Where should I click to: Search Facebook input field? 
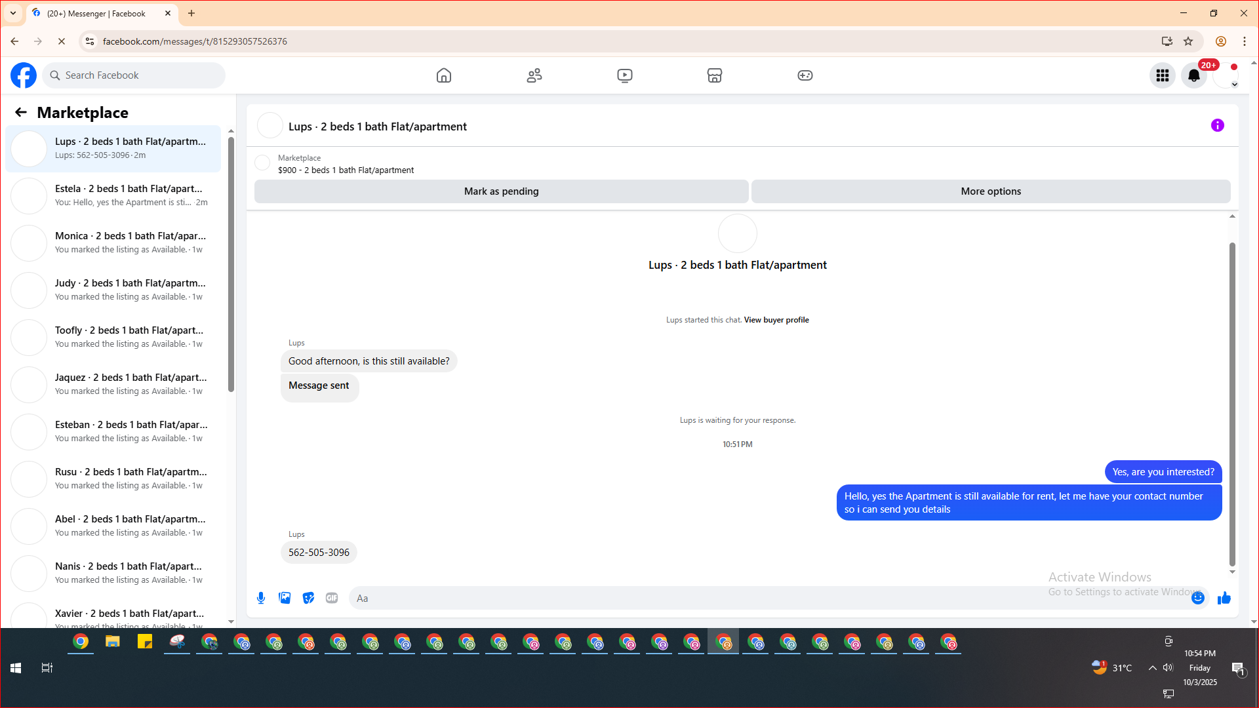(134, 75)
